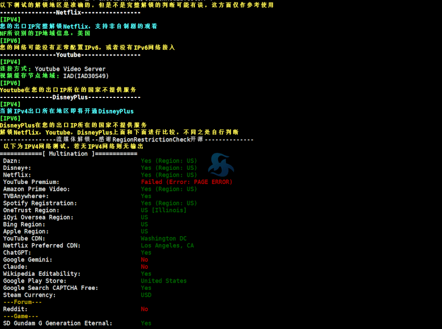442x329 pixels.
Task: Click the Google Gemini No result
Action: pyautogui.click(x=144, y=260)
